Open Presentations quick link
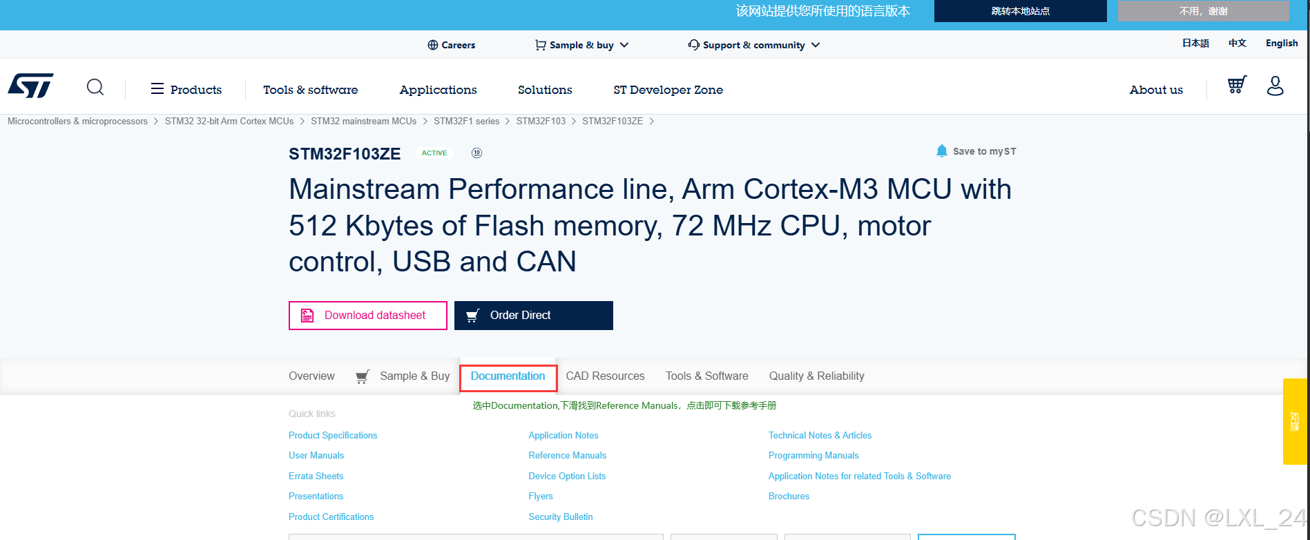Image resolution: width=1310 pixels, height=540 pixels. tap(316, 496)
